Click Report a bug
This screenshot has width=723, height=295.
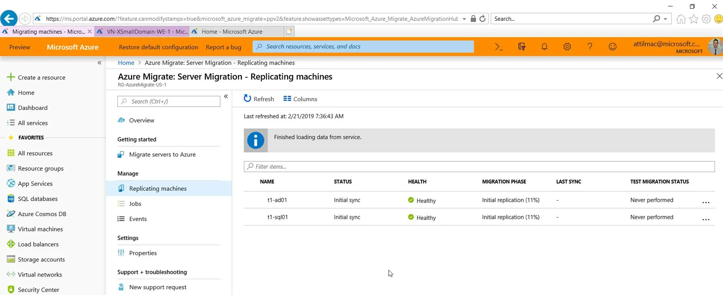point(223,47)
